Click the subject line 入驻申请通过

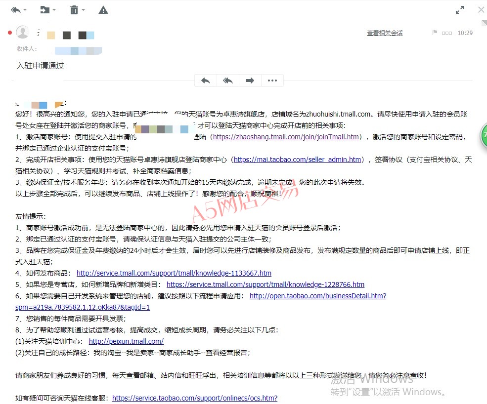[x=41, y=66]
